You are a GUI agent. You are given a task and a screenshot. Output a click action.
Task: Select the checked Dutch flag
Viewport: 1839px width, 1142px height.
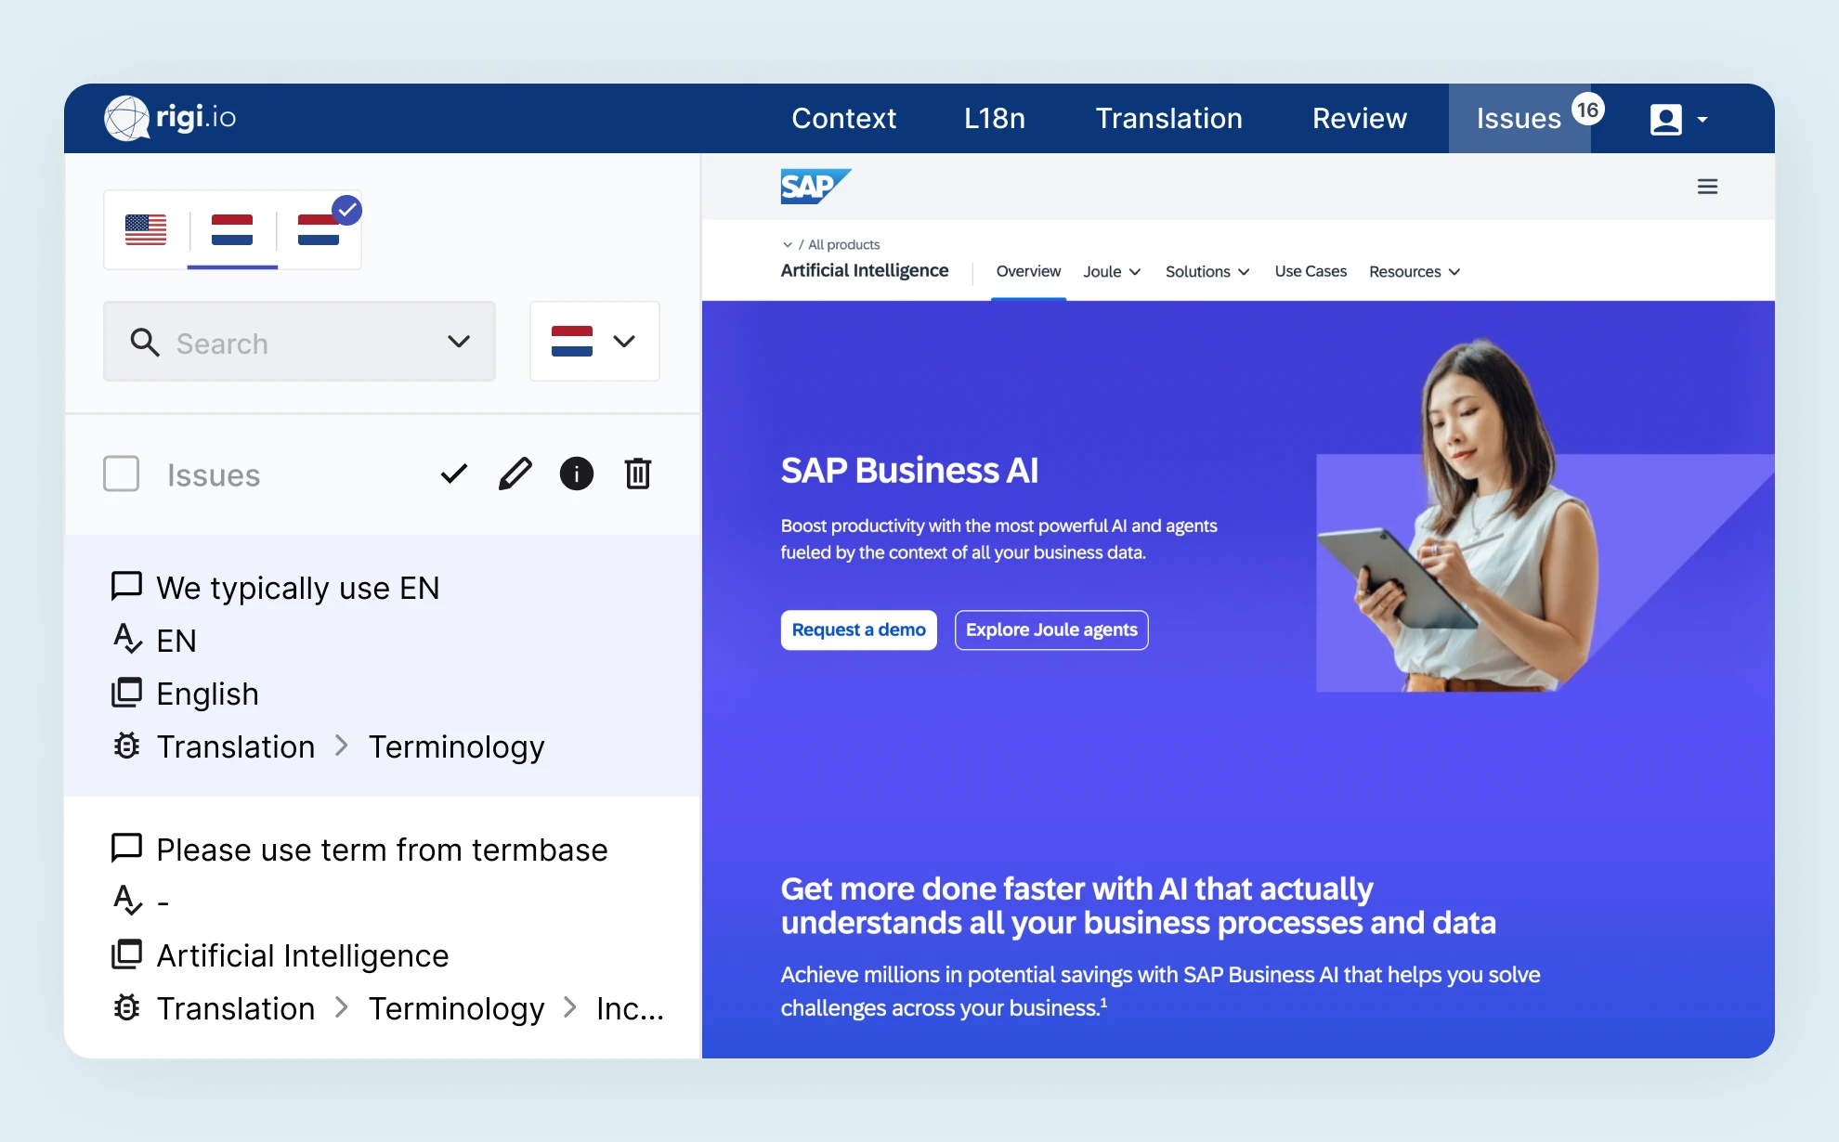(319, 230)
